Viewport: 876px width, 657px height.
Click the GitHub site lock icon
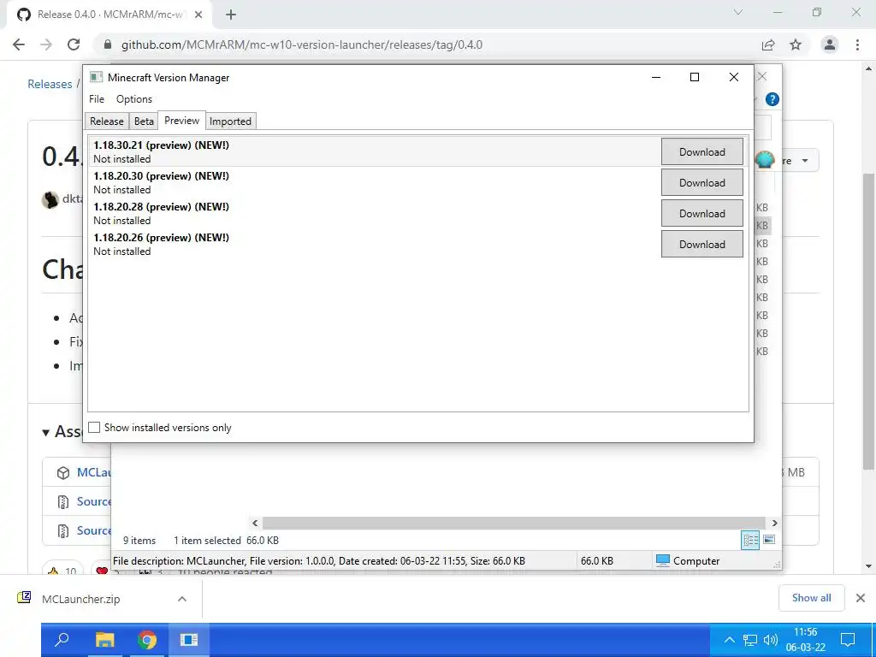click(109, 44)
